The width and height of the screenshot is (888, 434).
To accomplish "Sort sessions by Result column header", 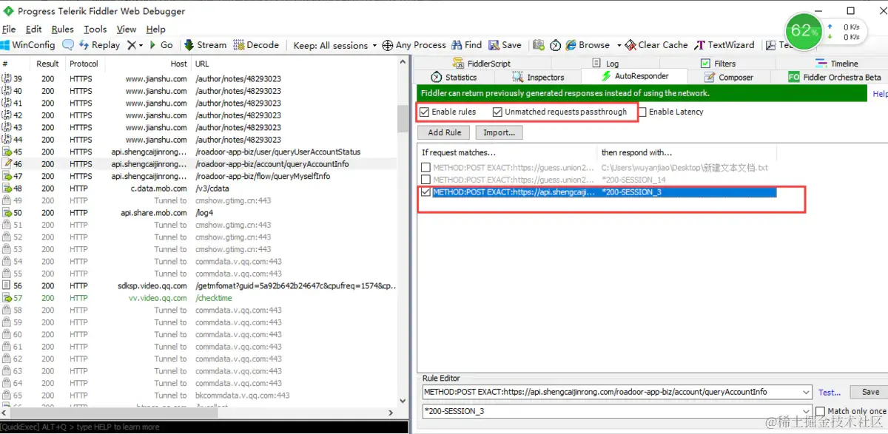I will pyautogui.click(x=48, y=64).
